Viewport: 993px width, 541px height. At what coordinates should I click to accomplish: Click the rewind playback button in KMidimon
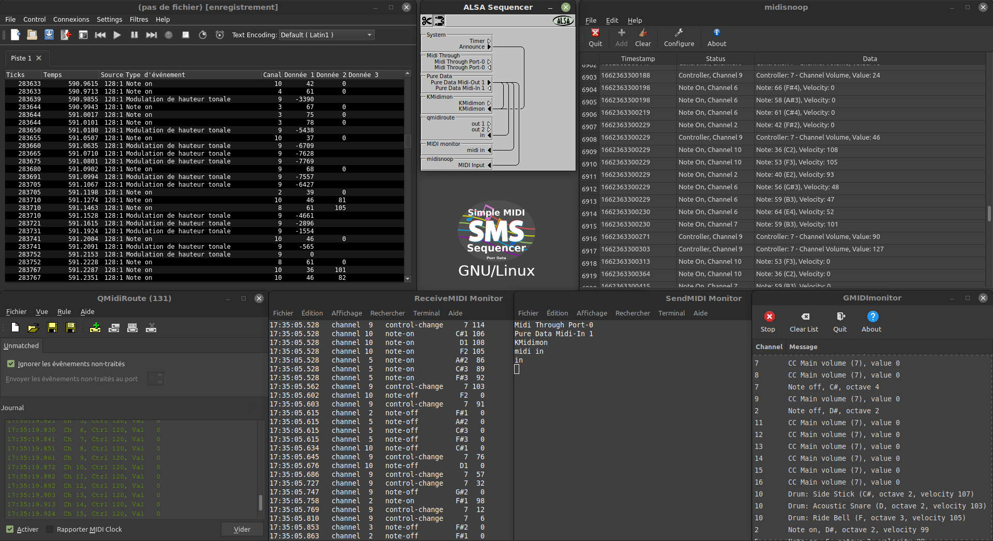[x=100, y=35]
